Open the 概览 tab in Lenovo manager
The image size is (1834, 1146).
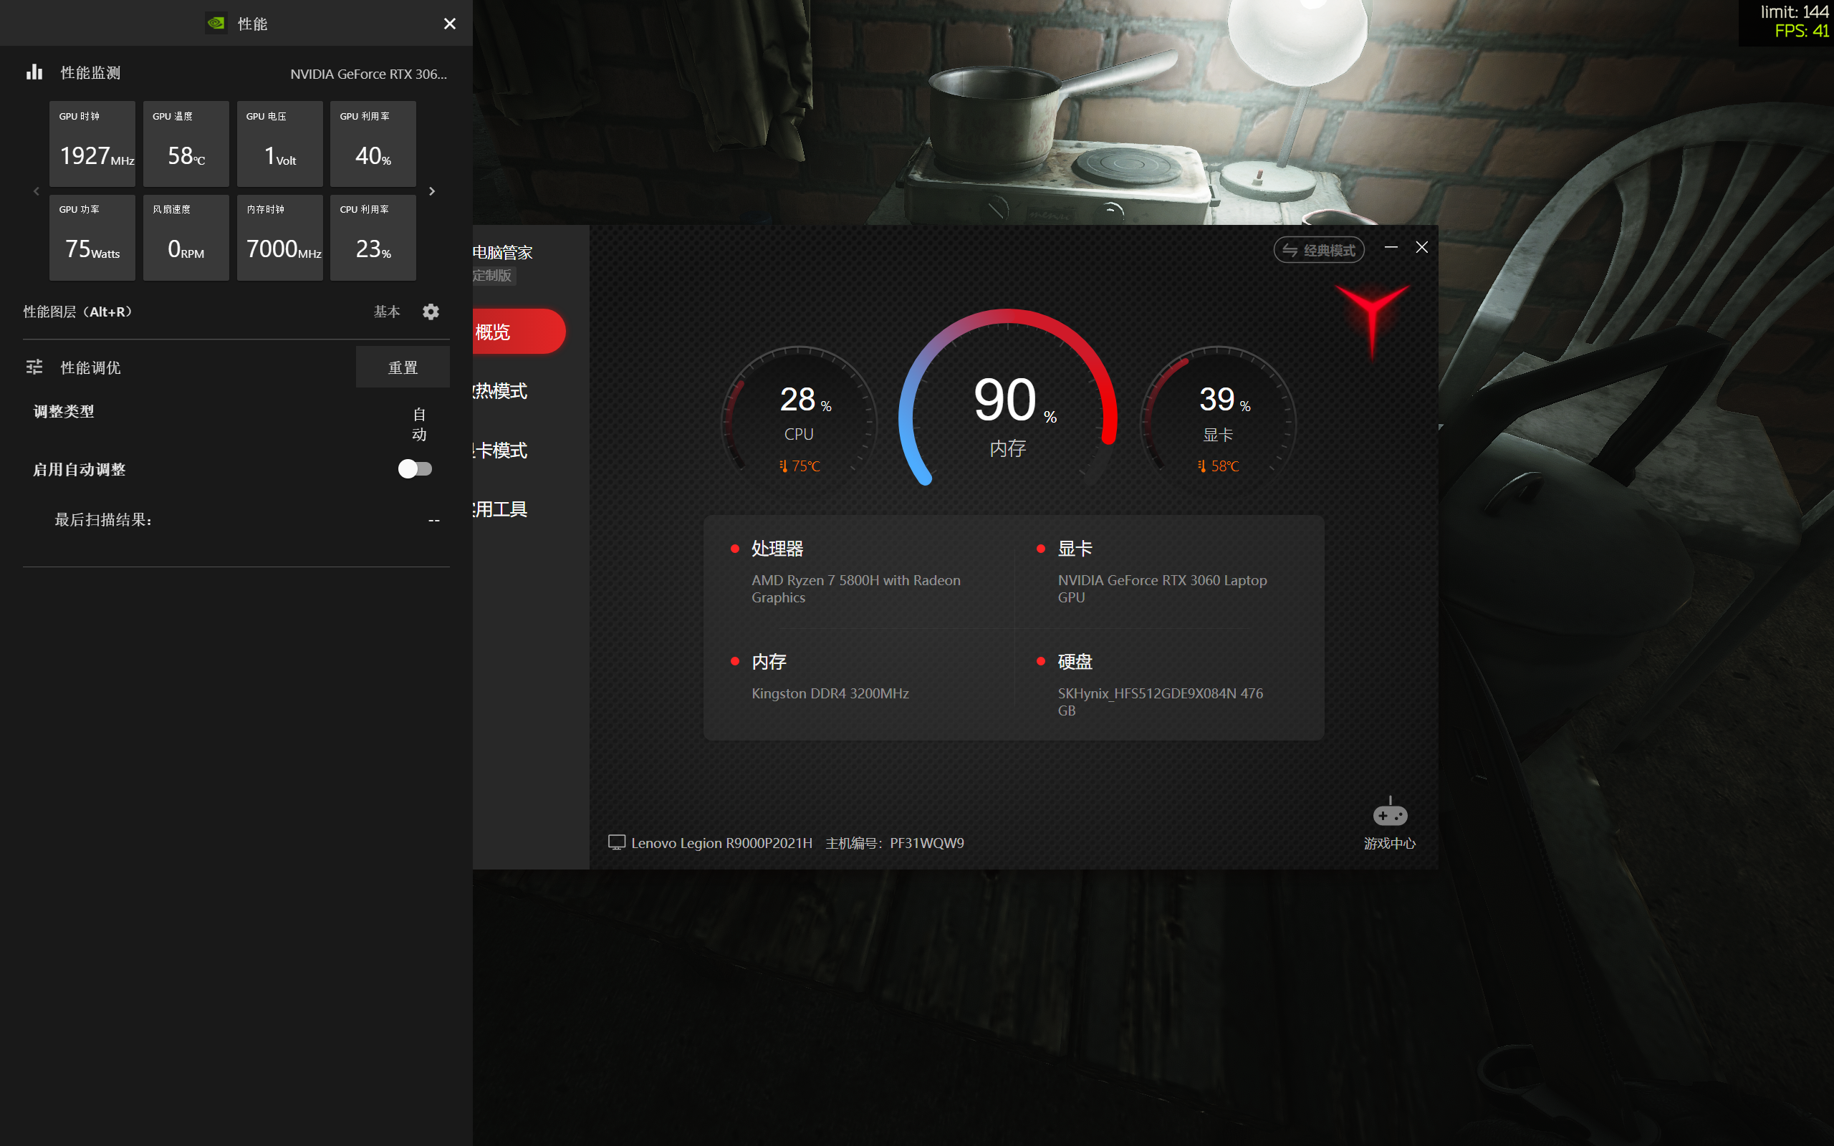[x=519, y=332]
